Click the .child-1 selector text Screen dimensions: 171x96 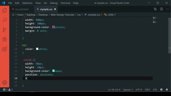pyautogui.click(x=28, y=60)
